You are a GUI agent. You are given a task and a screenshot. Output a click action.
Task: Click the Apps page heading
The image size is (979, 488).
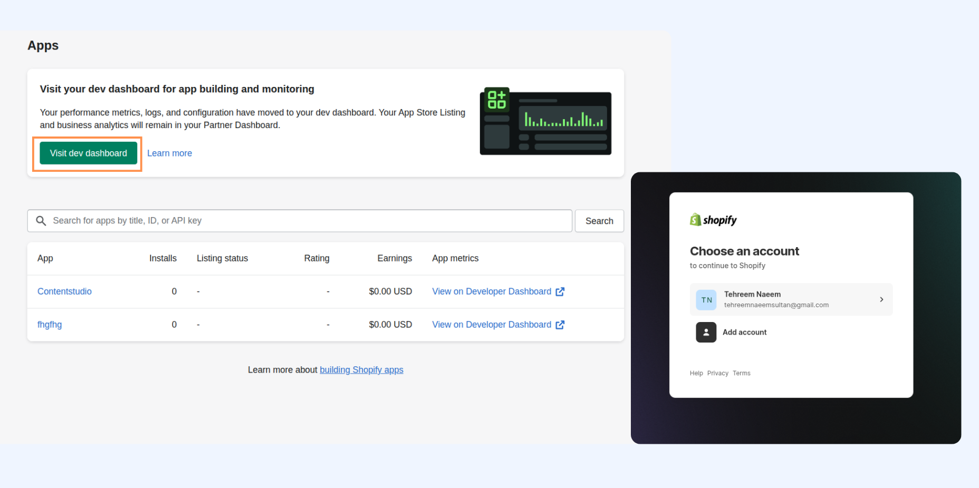pos(43,46)
